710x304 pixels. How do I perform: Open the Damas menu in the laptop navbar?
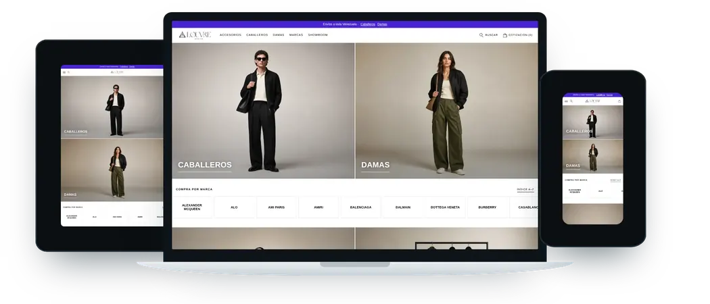279,35
